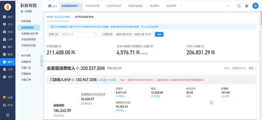Click 会员卡 (143笔) link
The image size is (262, 120).
[x=120, y=96]
